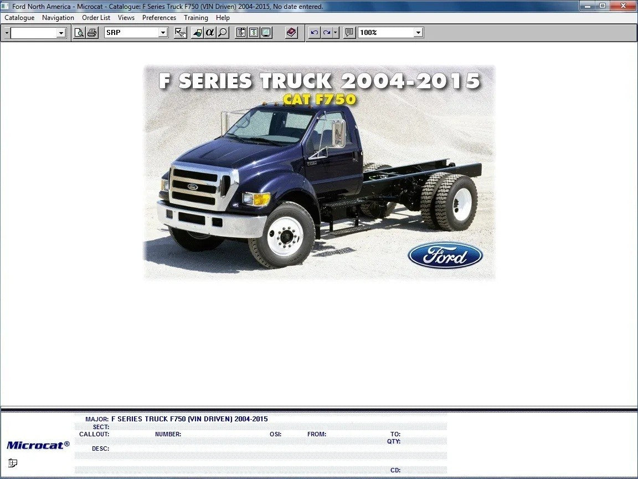638x479 pixels.
Task: Click the F Series Truck F750 cover image
Action: 319,172
